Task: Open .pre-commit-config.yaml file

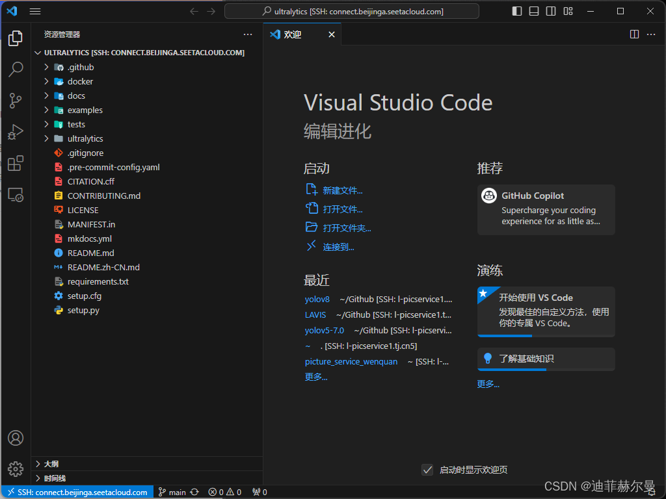Action: 147,167
